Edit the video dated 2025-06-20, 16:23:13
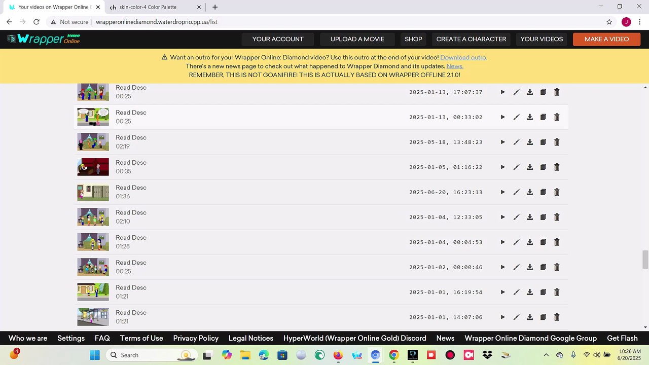The height and width of the screenshot is (365, 649). (x=516, y=192)
